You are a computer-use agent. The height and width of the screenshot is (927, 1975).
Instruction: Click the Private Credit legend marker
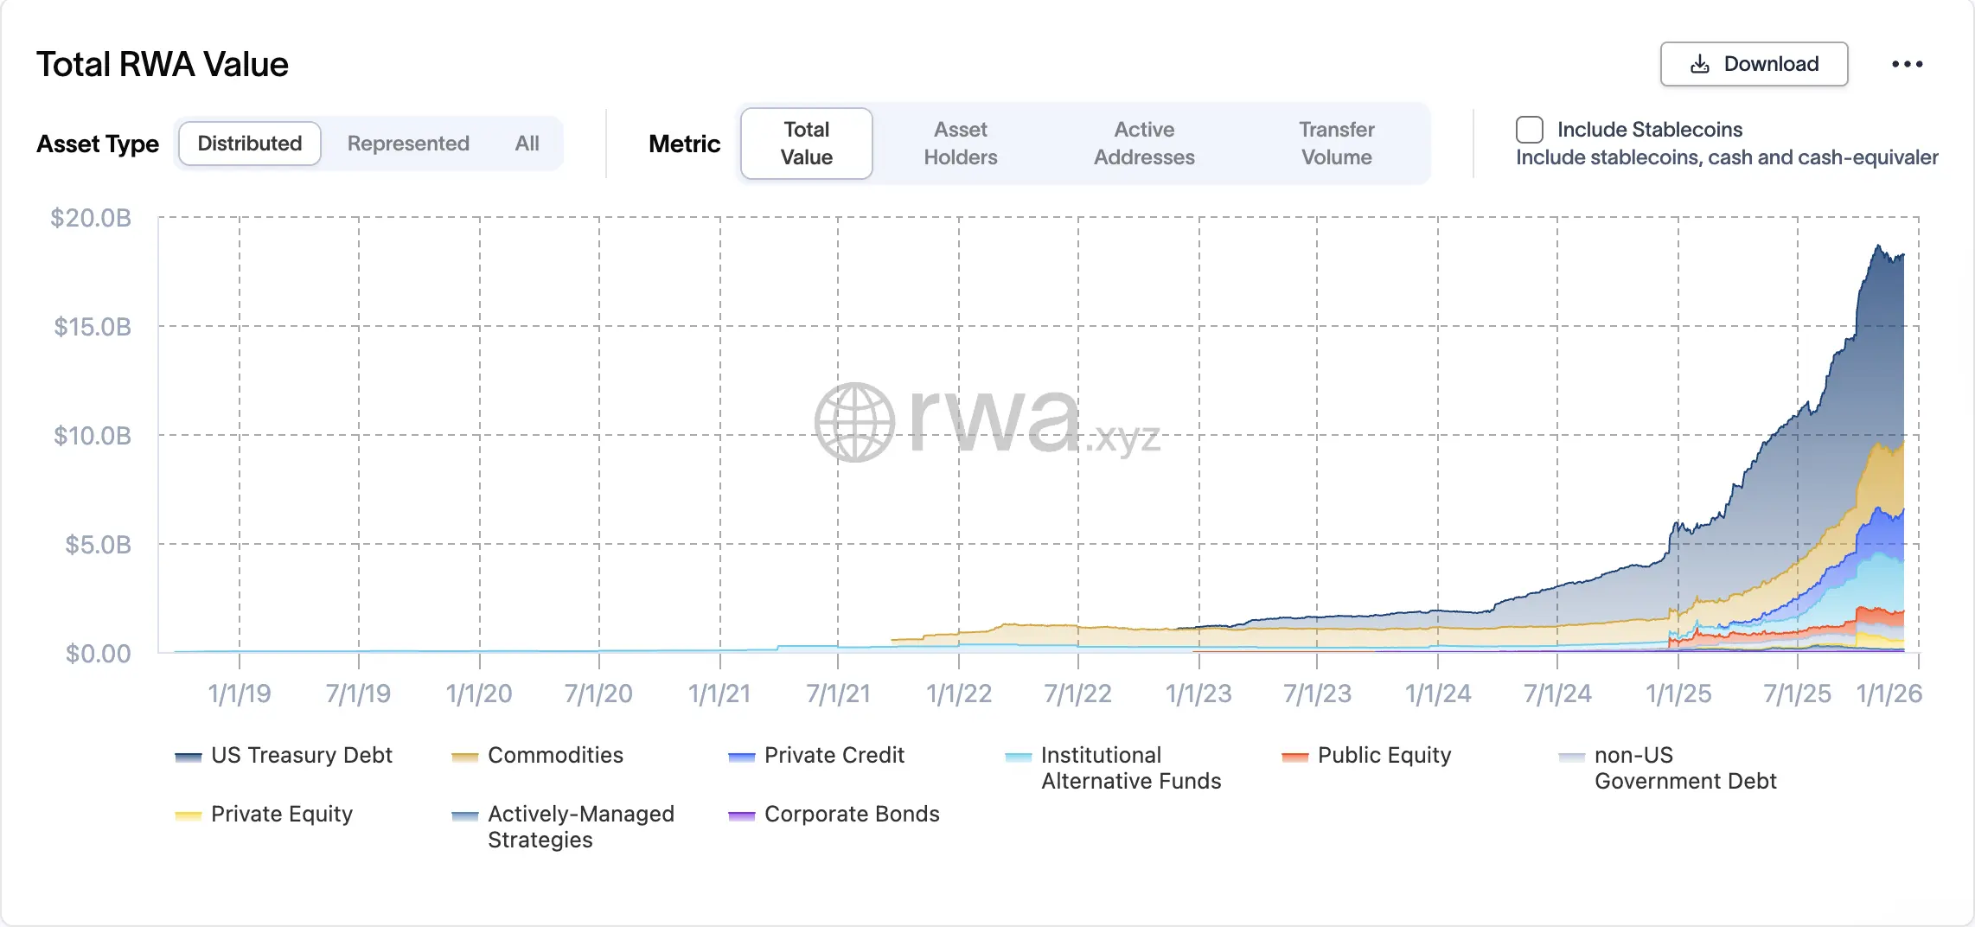tap(740, 755)
